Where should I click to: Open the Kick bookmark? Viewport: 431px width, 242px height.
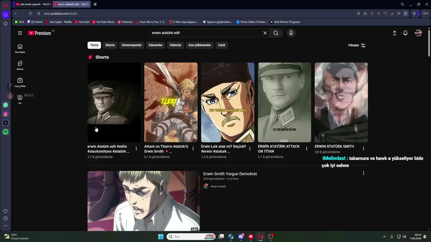20,22
